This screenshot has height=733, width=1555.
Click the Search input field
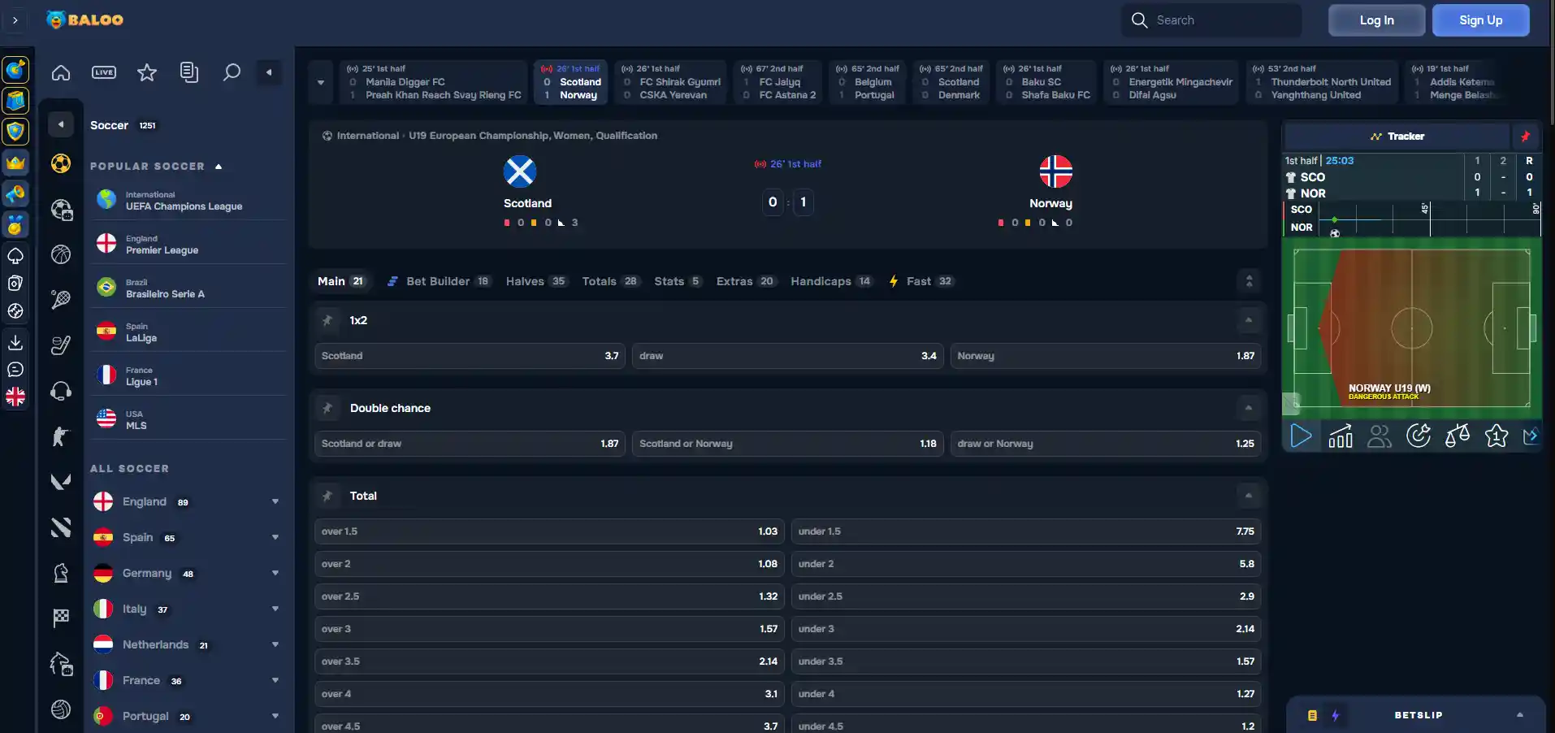pos(1211,20)
